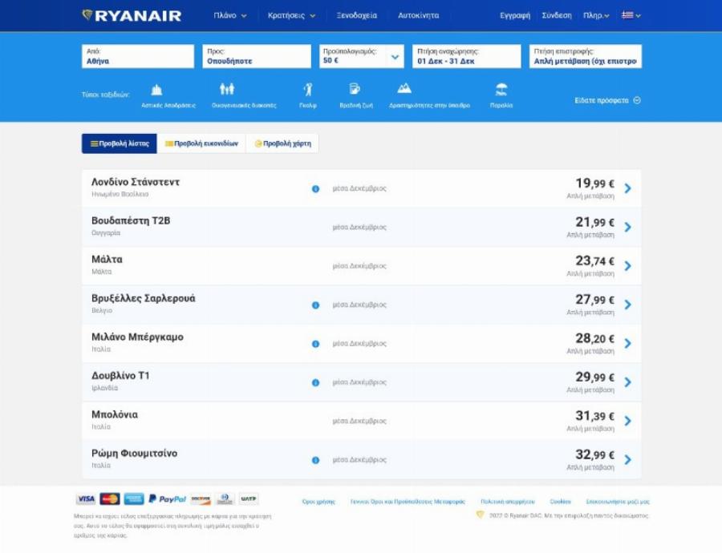Expand the Πληρ. dropdown in the header

tap(594, 14)
